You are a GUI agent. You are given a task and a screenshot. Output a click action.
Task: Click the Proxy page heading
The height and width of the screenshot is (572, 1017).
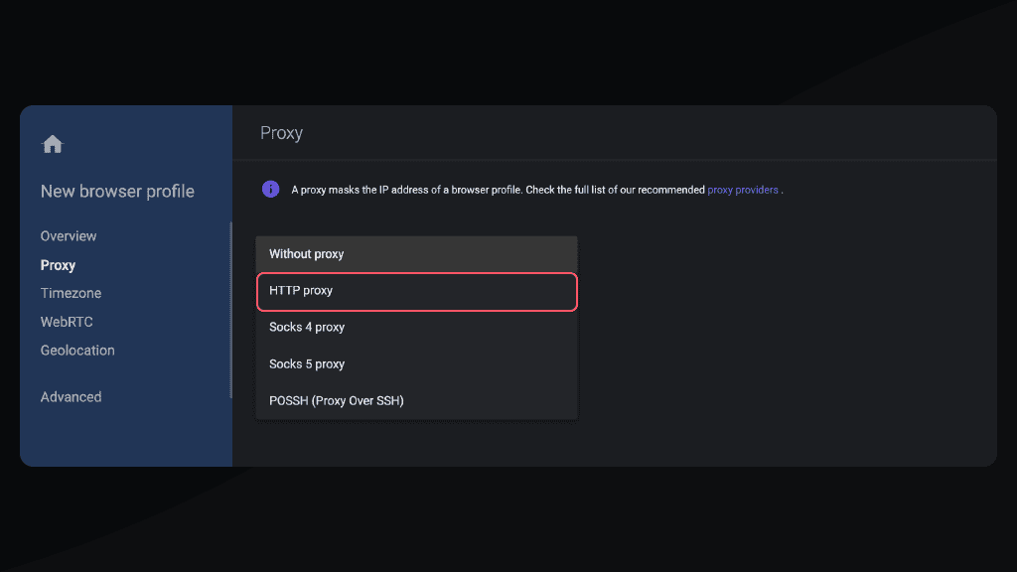tap(281, 133)
